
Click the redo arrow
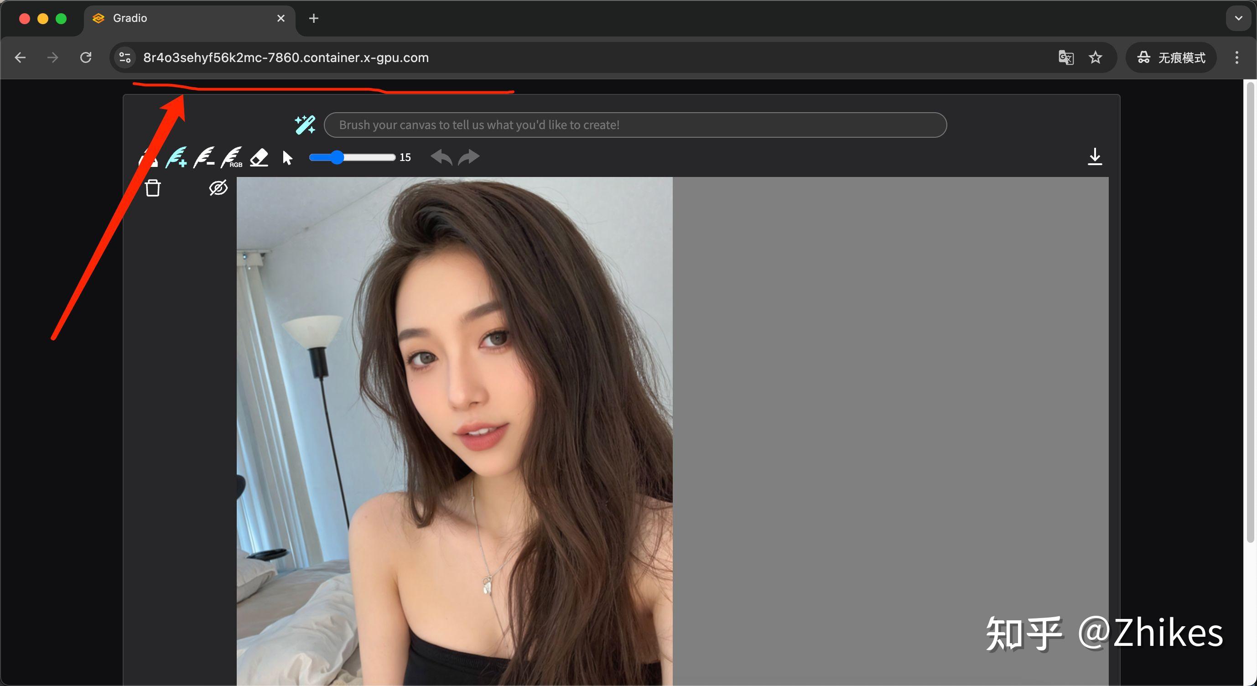[469, 157]
